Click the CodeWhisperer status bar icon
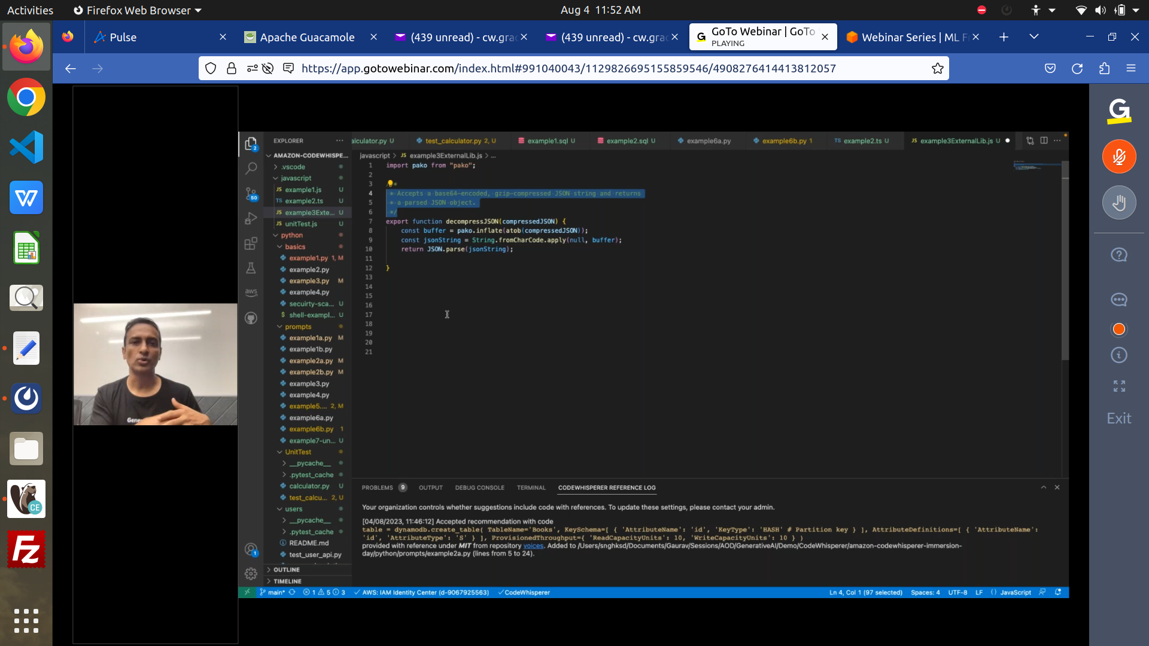1149x646 pixels. click(525, 592)
